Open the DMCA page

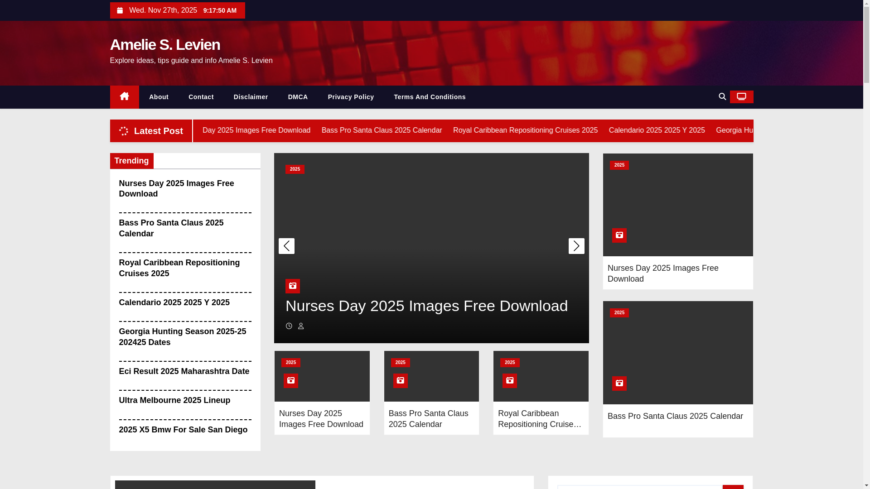(298, 97)
